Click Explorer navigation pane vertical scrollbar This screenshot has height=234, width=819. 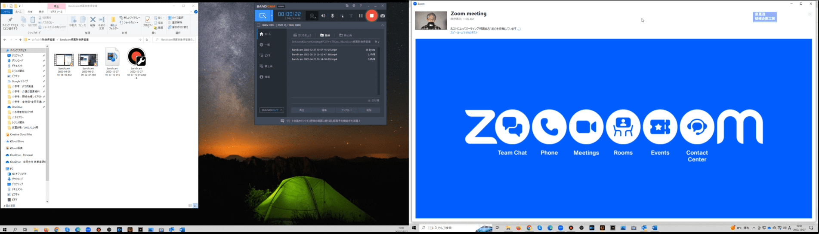tap(47, 125)
